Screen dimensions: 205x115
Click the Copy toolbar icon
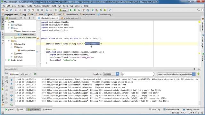(29, 10)
